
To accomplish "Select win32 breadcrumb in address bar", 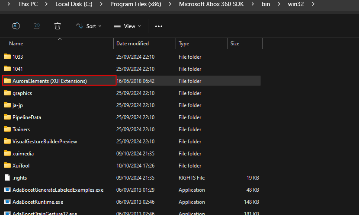I will (x=296, y=4).
